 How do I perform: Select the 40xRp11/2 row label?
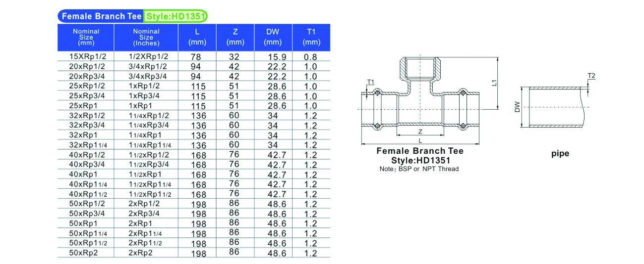click(89, 194)
